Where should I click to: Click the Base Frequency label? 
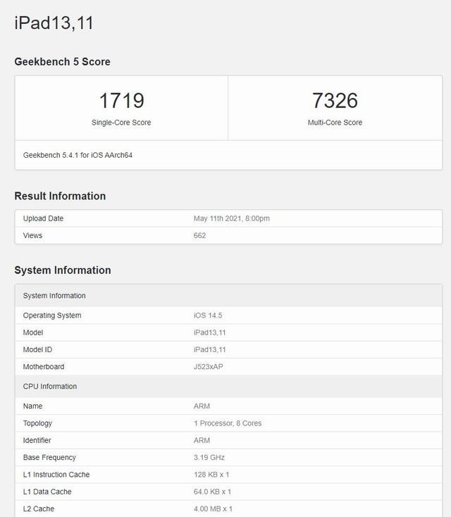point(49,457)
